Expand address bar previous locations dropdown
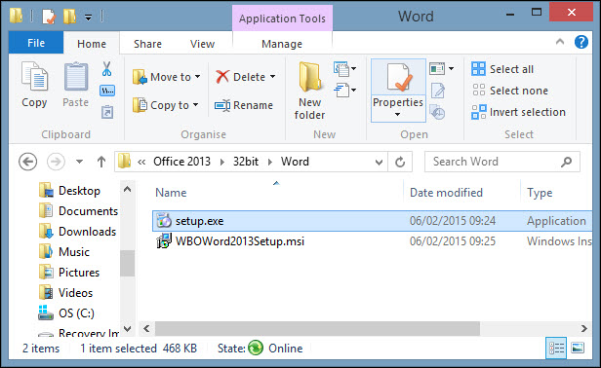Viewport: 601px width, 368px height. click(x=379, y=163)
